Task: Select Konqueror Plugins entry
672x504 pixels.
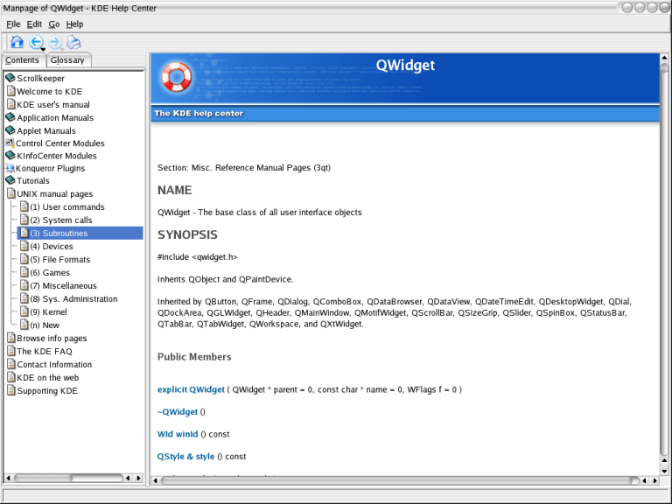Action: click(50, 168)
